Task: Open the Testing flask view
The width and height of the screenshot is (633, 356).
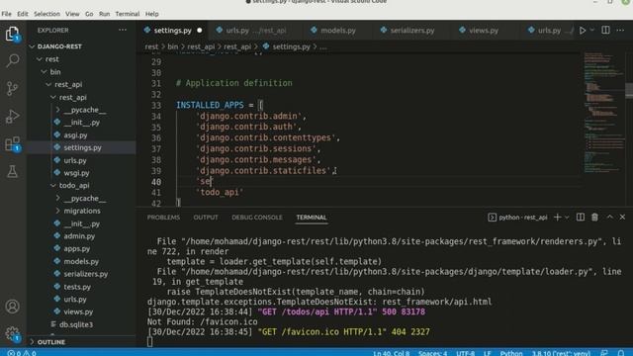Action: pos(13,171)
